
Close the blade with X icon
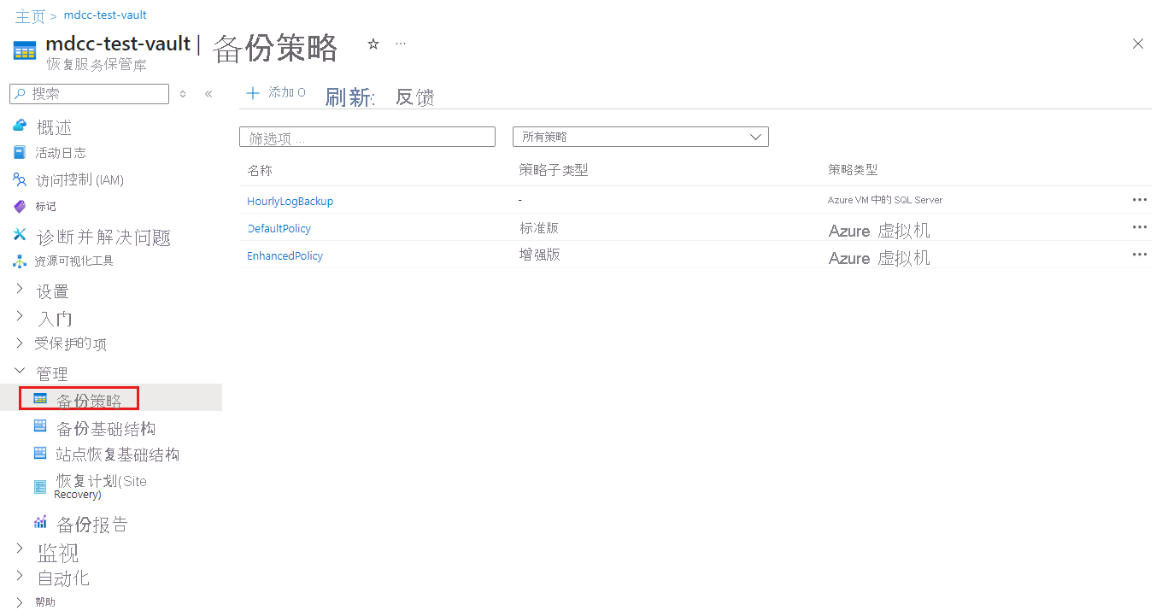[x=1138, y=44]
